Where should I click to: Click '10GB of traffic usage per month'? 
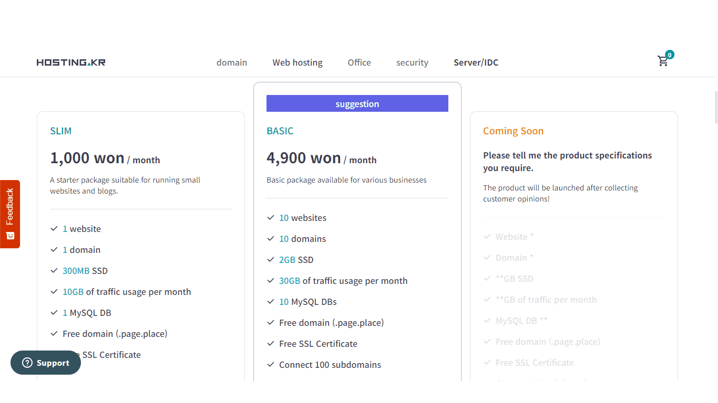[x=127, y=292]
